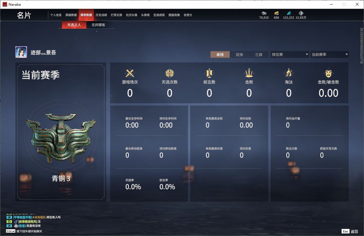Go to the 打赏记录 tab

pos(116,15)
